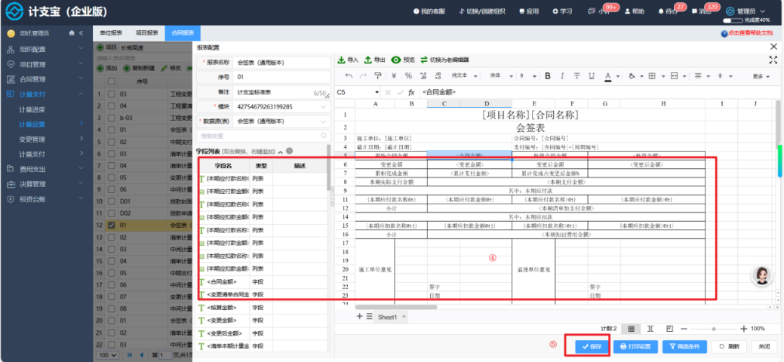Expand the 数据源(表) dropdown
This screenshot has height=362, width=784.
324,121
